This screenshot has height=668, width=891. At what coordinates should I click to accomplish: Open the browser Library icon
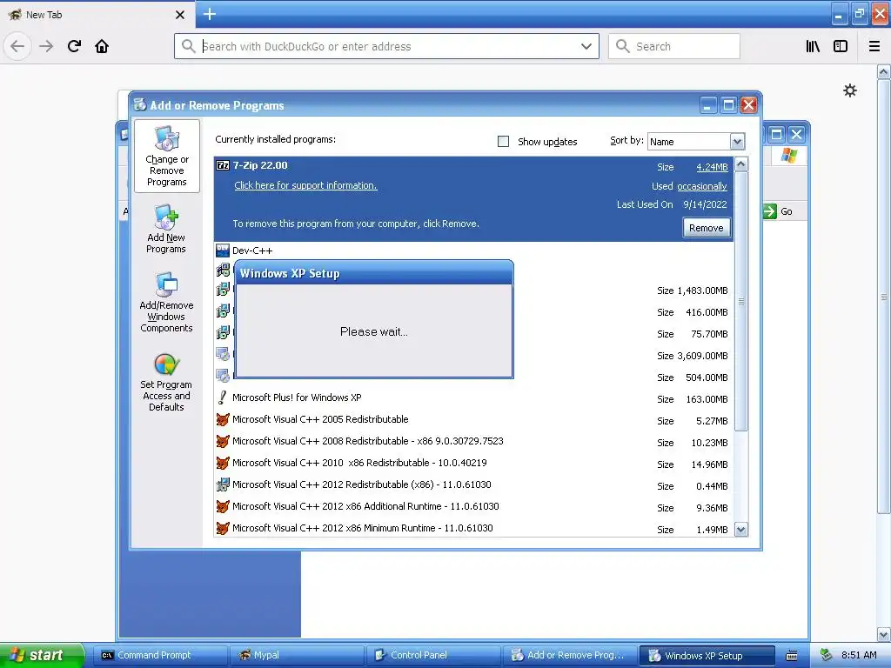(x=814, y=46)
